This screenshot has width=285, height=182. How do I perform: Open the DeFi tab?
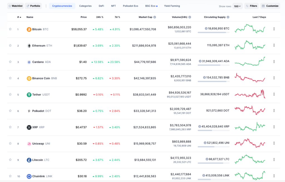click(x=101, y=6)
